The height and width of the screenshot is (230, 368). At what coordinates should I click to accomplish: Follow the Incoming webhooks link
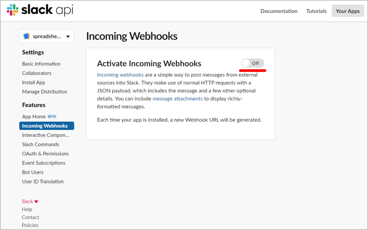click(x=120, y=75)
